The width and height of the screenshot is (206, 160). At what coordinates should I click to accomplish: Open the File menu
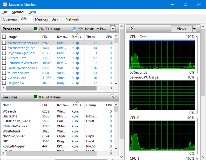tap(5, 12)
